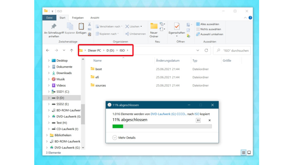Click ISO breadcrumb in address bar
Viewport: 293px width, 165px height.
122,51
